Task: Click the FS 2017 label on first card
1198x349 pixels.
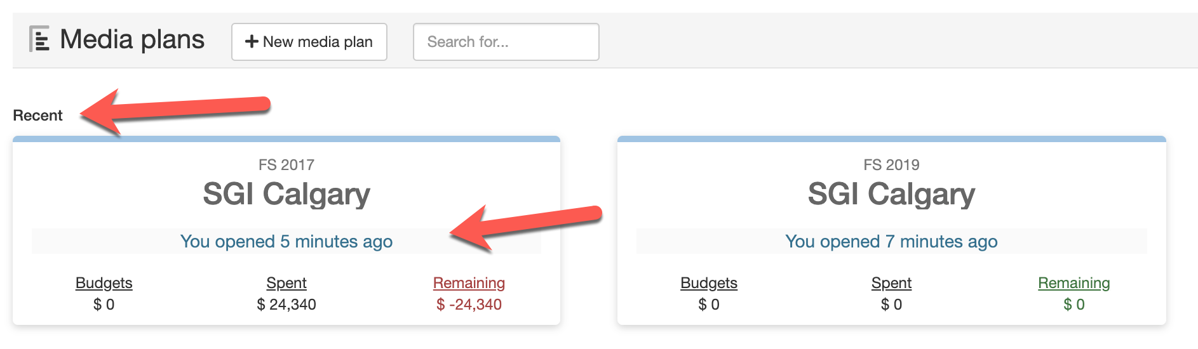Action: [286, 165]
